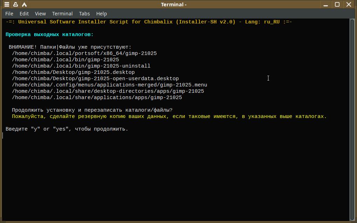This screenshot has height=223, width=357.
Task: Click the question 'Продолжить установку и перезаписать каталоги/файлы?'
Action: 92,110
